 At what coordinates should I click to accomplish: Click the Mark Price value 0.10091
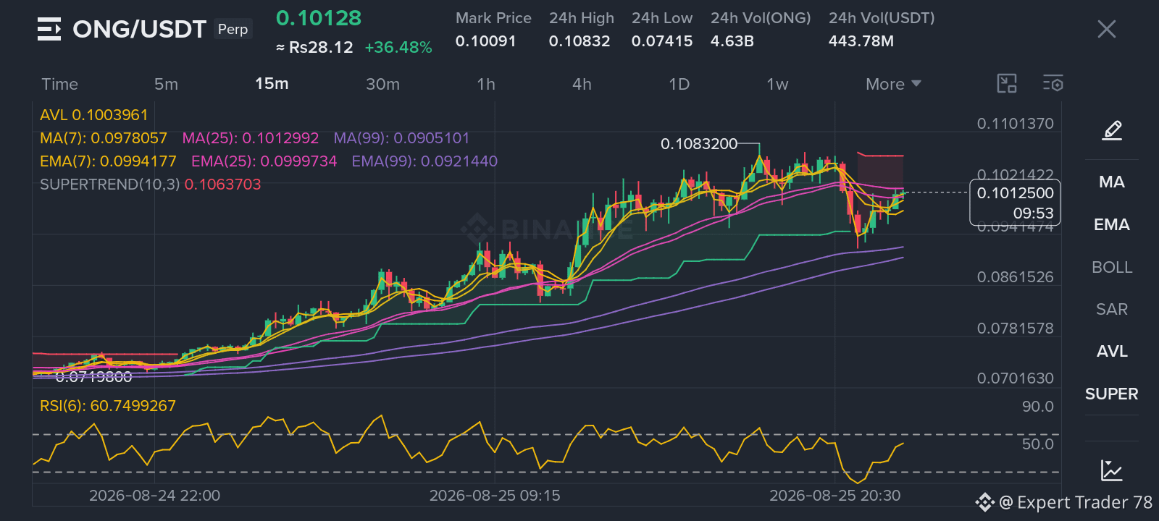point(485,41)
